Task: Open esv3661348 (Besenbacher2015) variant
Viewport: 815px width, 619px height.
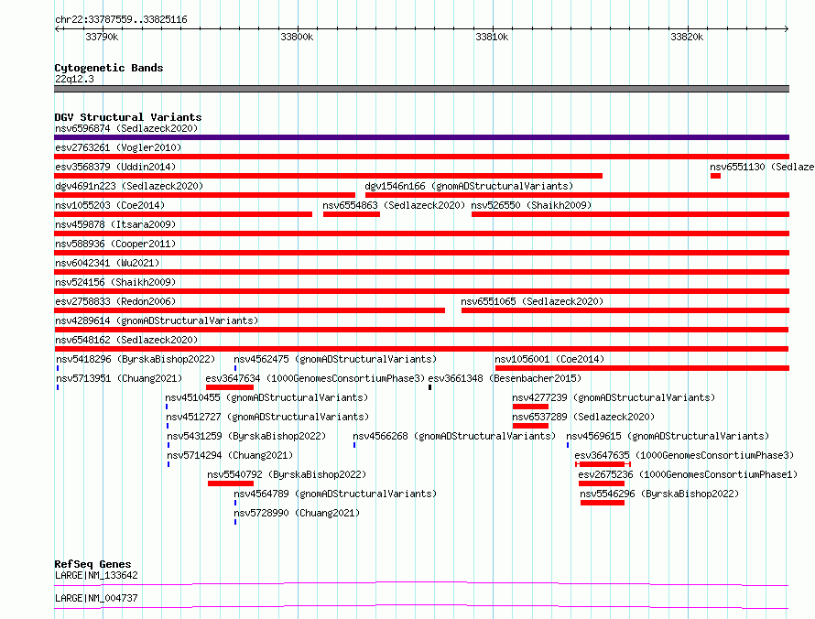Action: [x=505, y=378]
